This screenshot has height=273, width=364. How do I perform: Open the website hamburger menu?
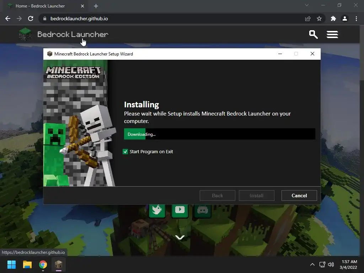[332, 34]
